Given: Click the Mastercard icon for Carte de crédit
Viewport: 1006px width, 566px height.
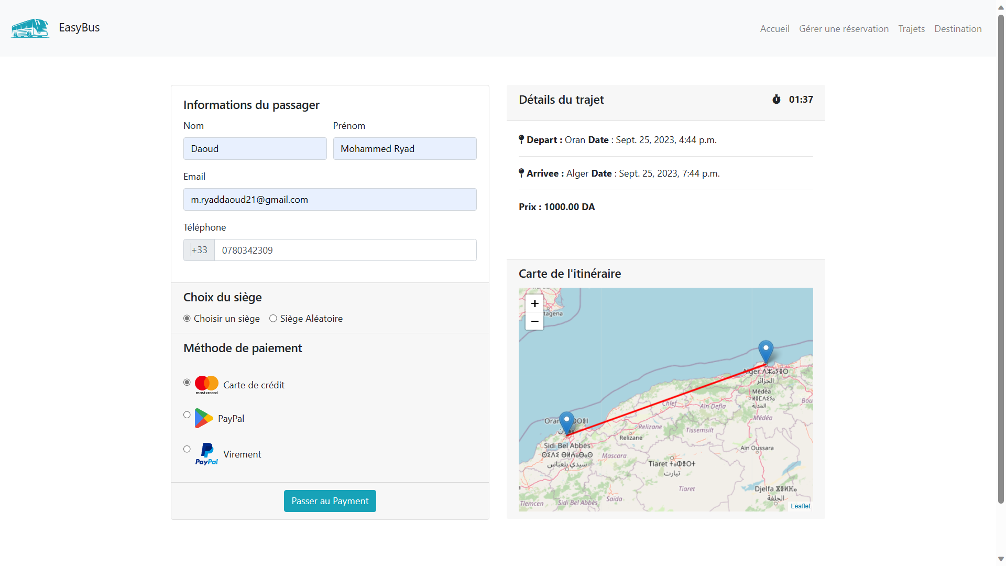Looking at the screenshot, I should [206, 384].
